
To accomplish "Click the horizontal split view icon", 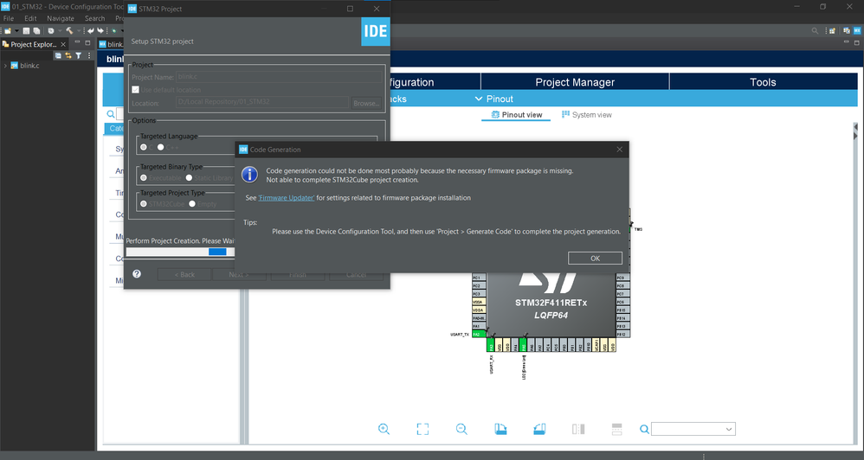I will click(x=616, y=429).
